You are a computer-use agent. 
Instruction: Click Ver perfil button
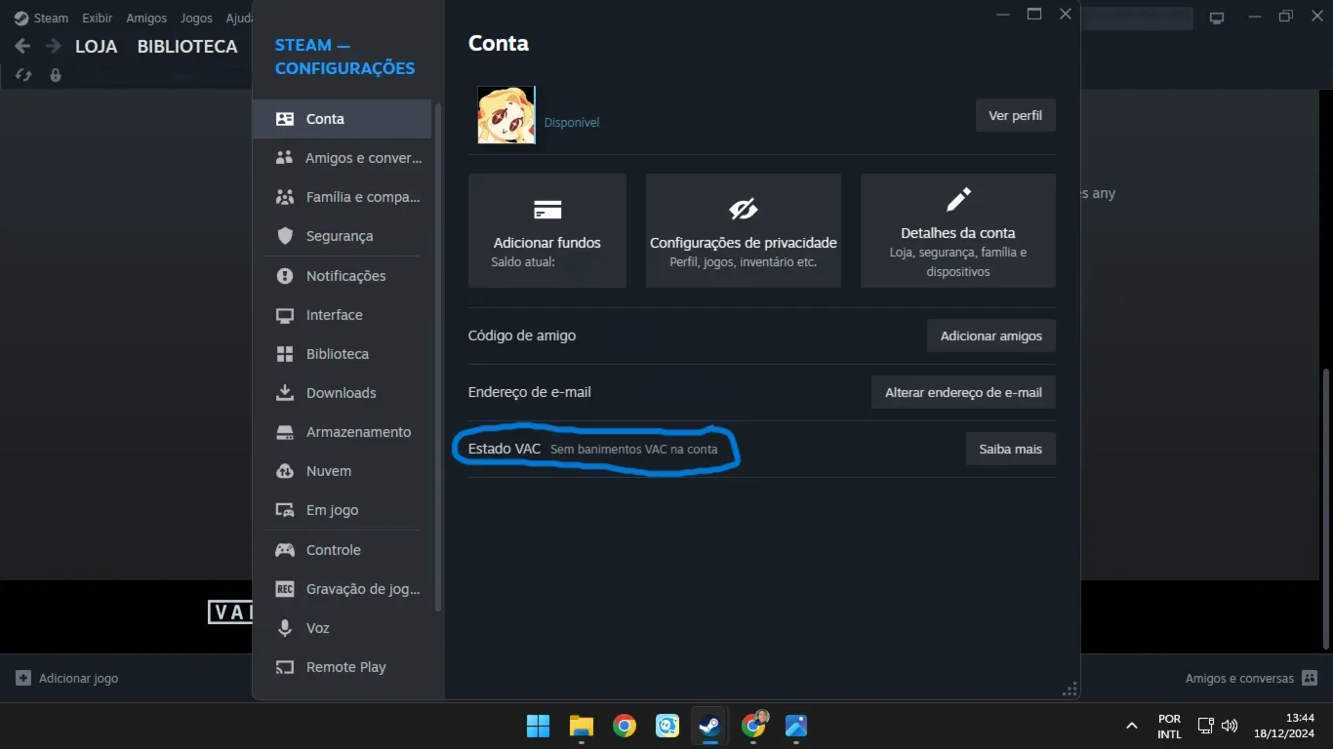tap(1015, 115)
